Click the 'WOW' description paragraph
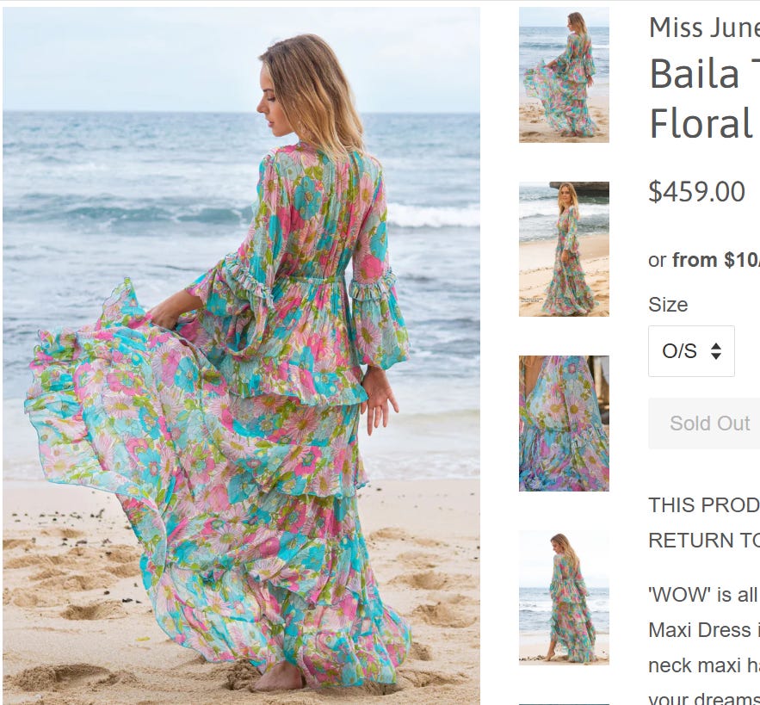 [704, 595]
